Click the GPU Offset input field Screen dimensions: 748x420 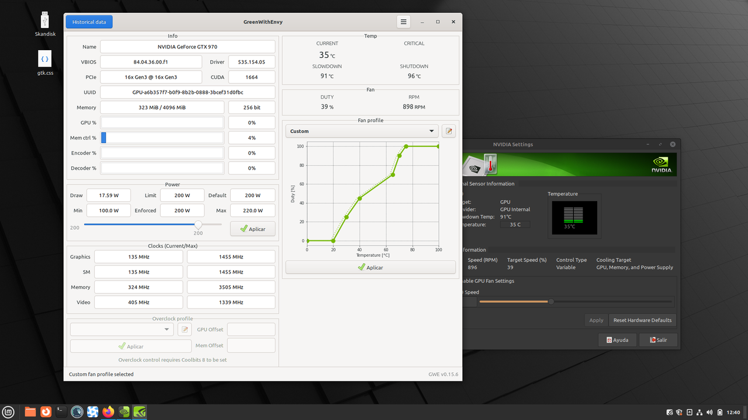pos(251,330)
